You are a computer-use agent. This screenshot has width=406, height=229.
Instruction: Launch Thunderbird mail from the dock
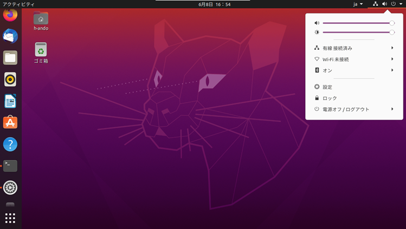(x=10, y=36)
